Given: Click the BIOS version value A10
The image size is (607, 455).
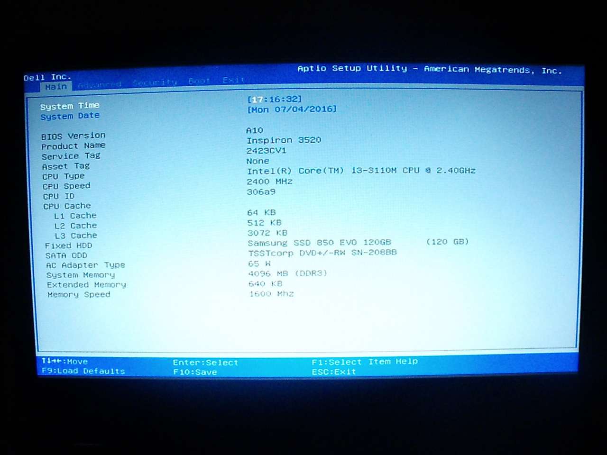Looking at the screenshot, I should point(255,130).
